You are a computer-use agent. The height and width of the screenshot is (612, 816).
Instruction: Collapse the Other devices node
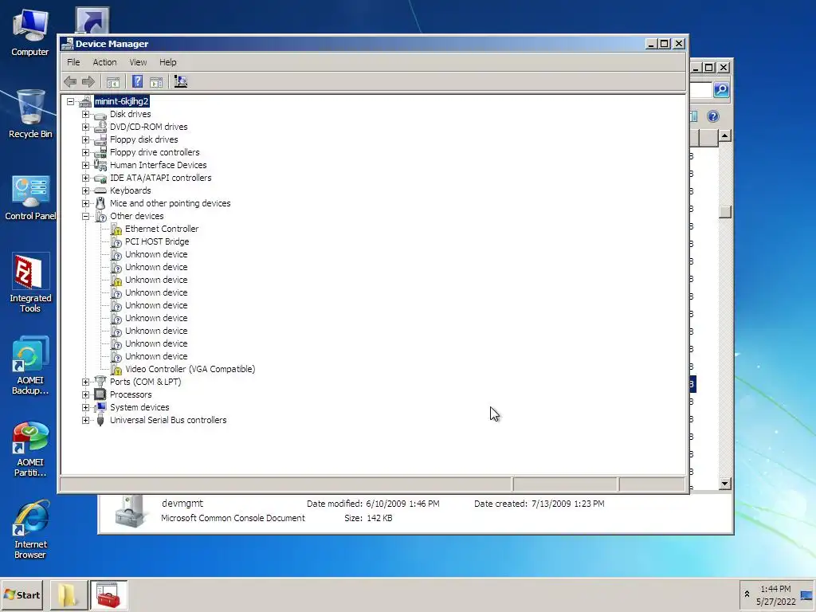tap(85, 216)
